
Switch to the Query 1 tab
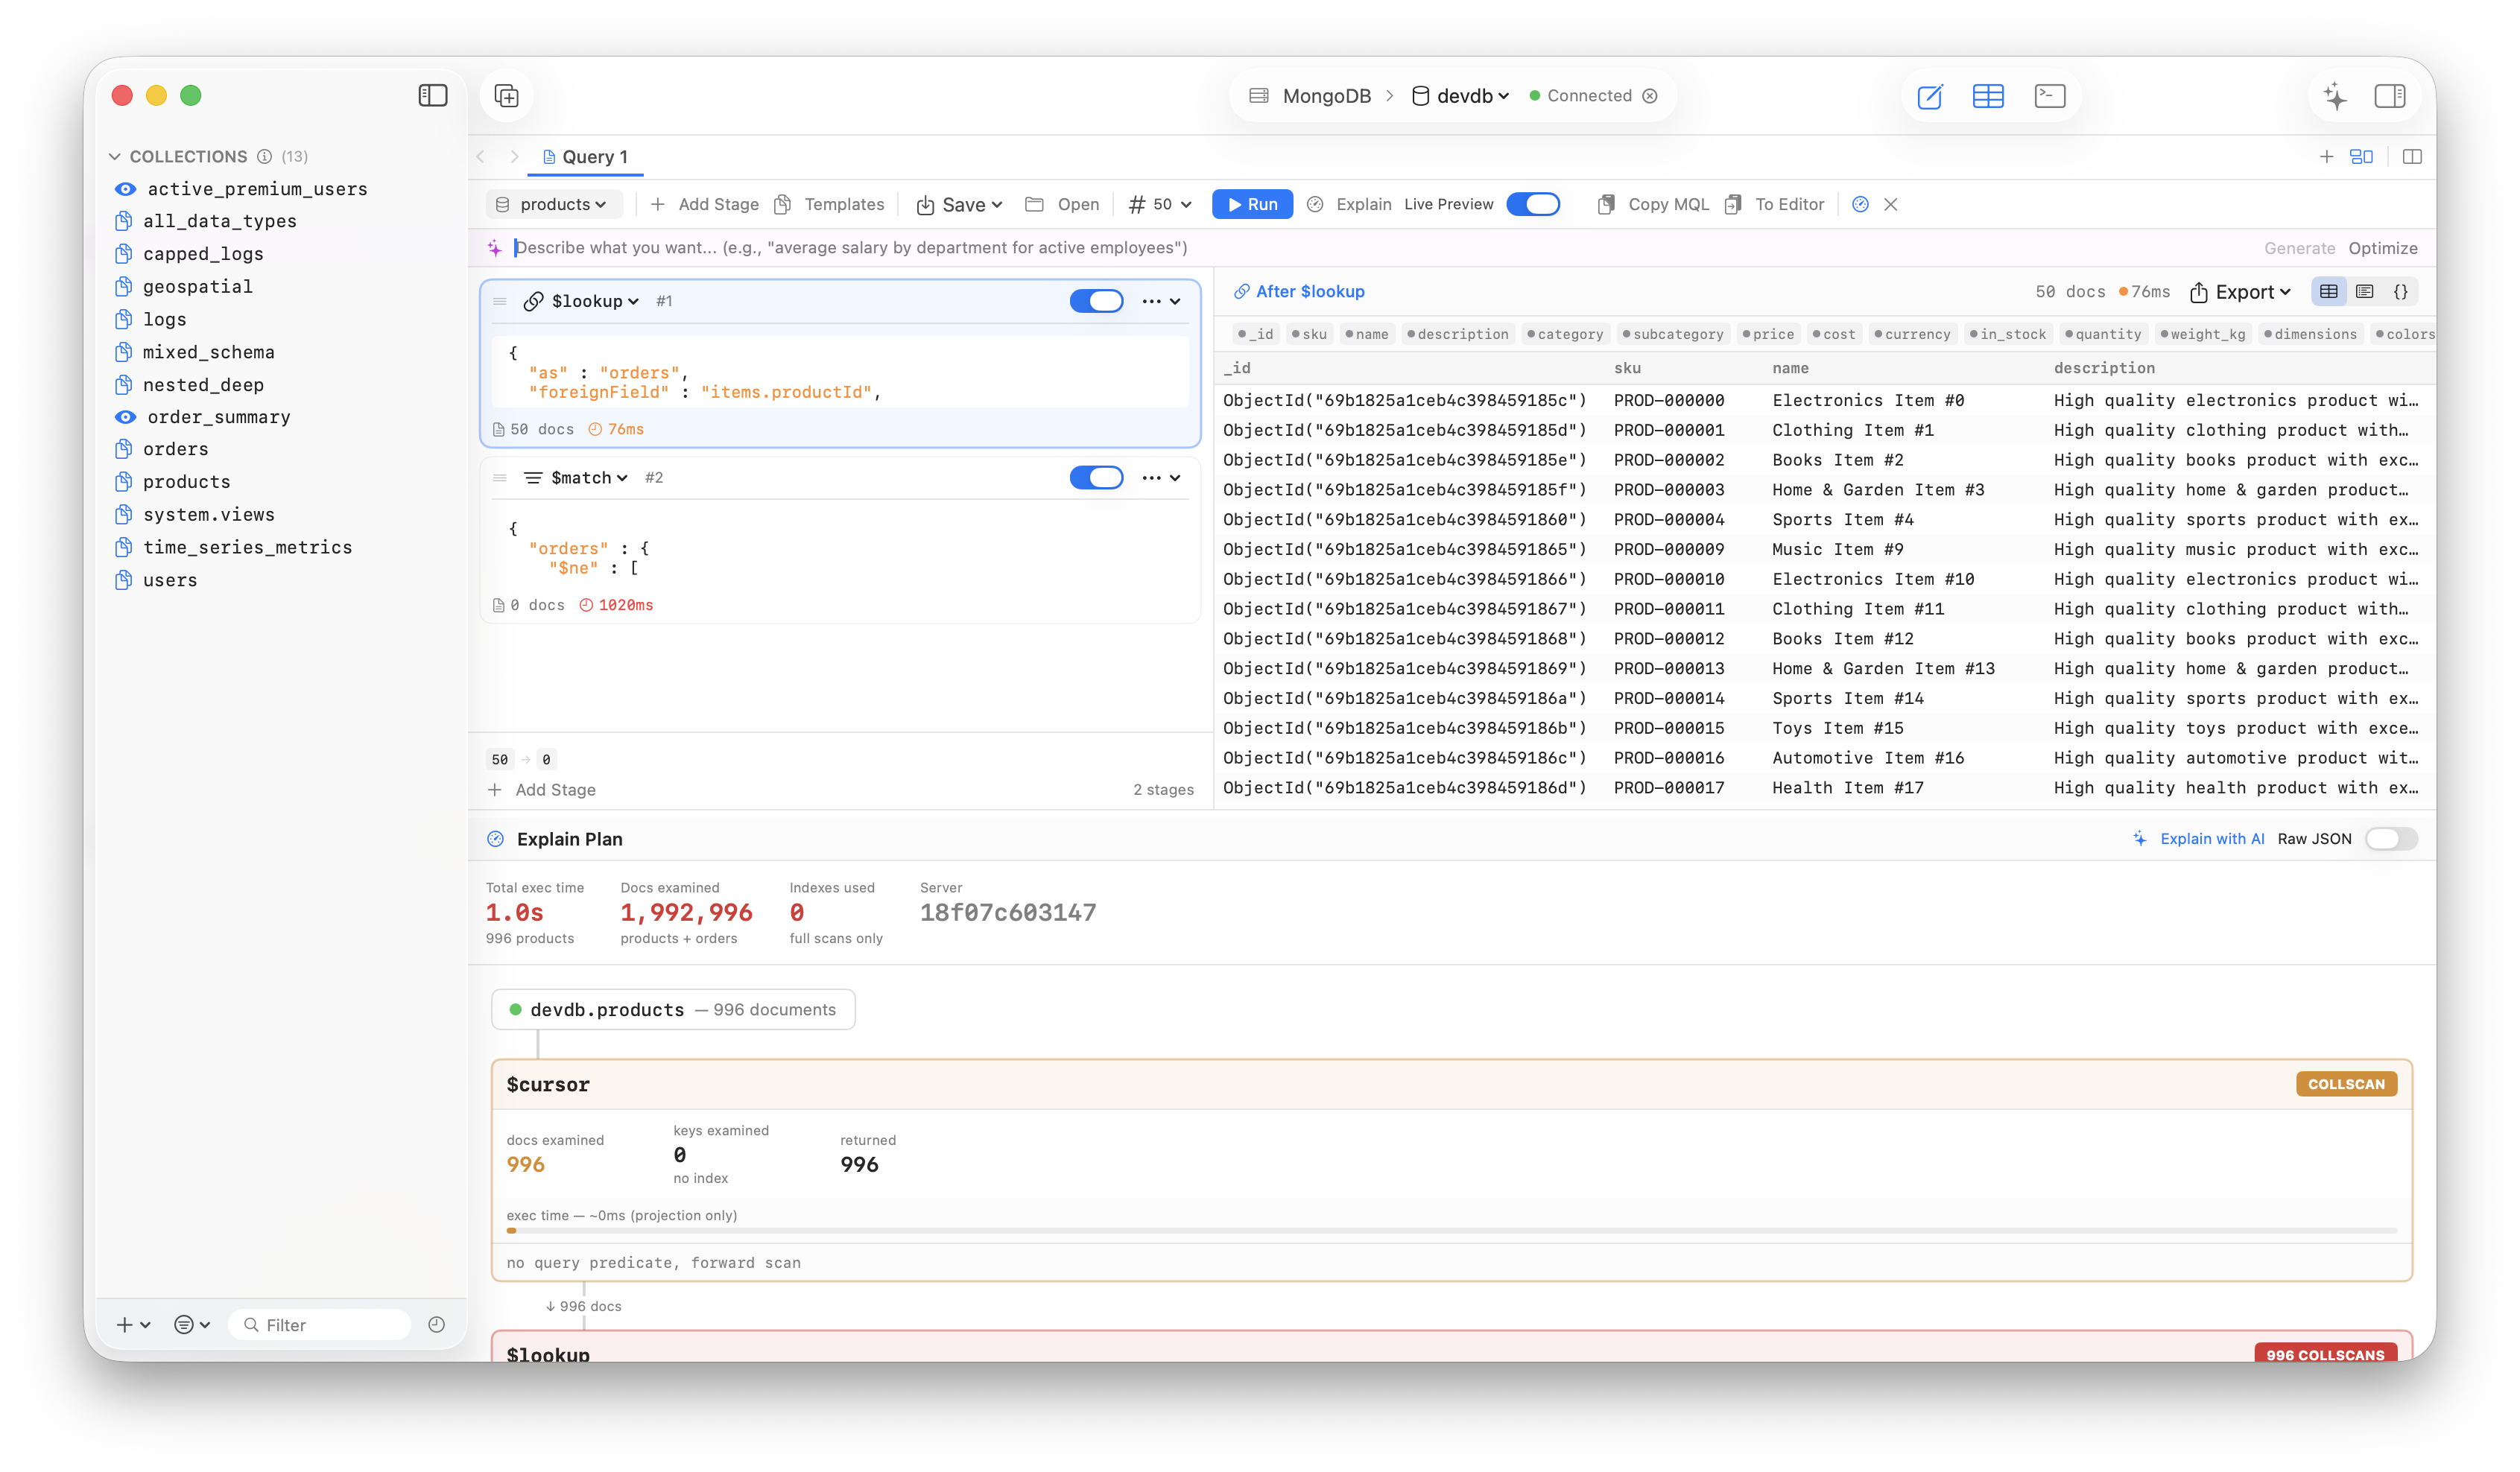coord(585,157)
